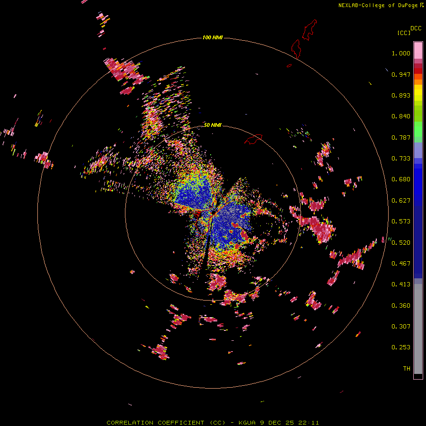The width and height of the screenshot is (426, 426).
Task: Pick the gray segment near bottom of color bar
Action: (x=418, y=329)
